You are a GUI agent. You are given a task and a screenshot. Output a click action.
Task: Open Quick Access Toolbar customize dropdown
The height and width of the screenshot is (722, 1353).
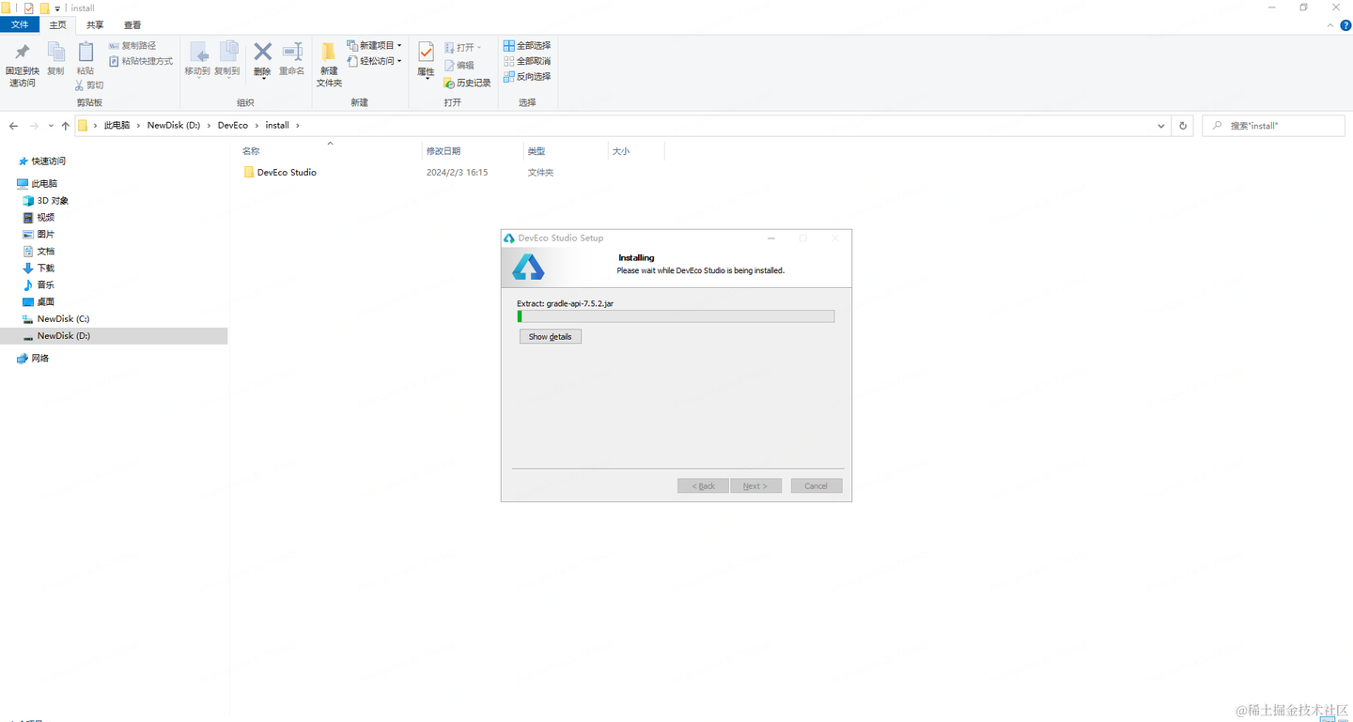coord(57,8)
